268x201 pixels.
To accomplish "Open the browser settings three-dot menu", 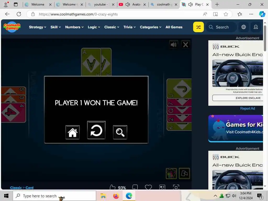I will pyautogui.click(x=251, y=14).
